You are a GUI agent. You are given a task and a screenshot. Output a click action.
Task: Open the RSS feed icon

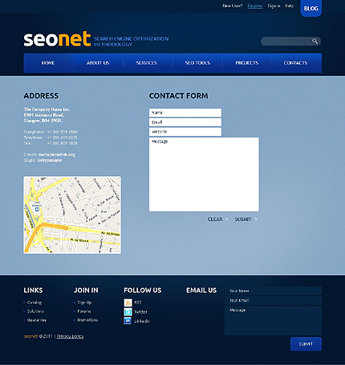click(128, 303)
